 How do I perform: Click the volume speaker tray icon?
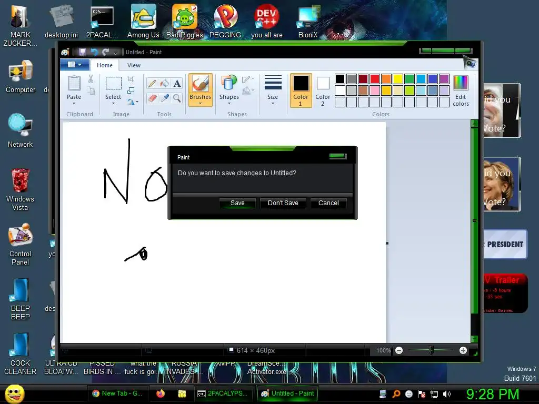pyautogui.click(x=447, y=394)
